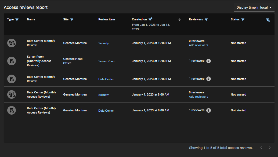Go to next page of results

(270, 148)
